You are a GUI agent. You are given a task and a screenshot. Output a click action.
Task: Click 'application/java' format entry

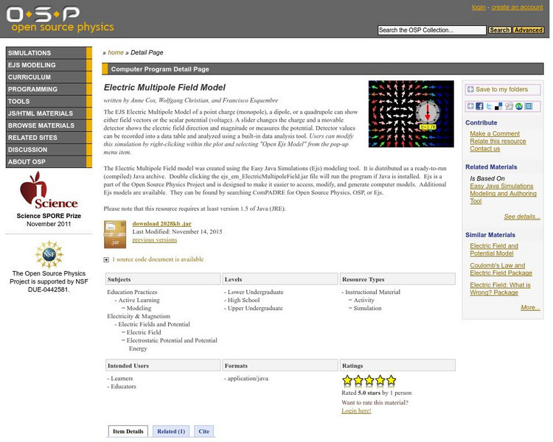pos(248,379)
